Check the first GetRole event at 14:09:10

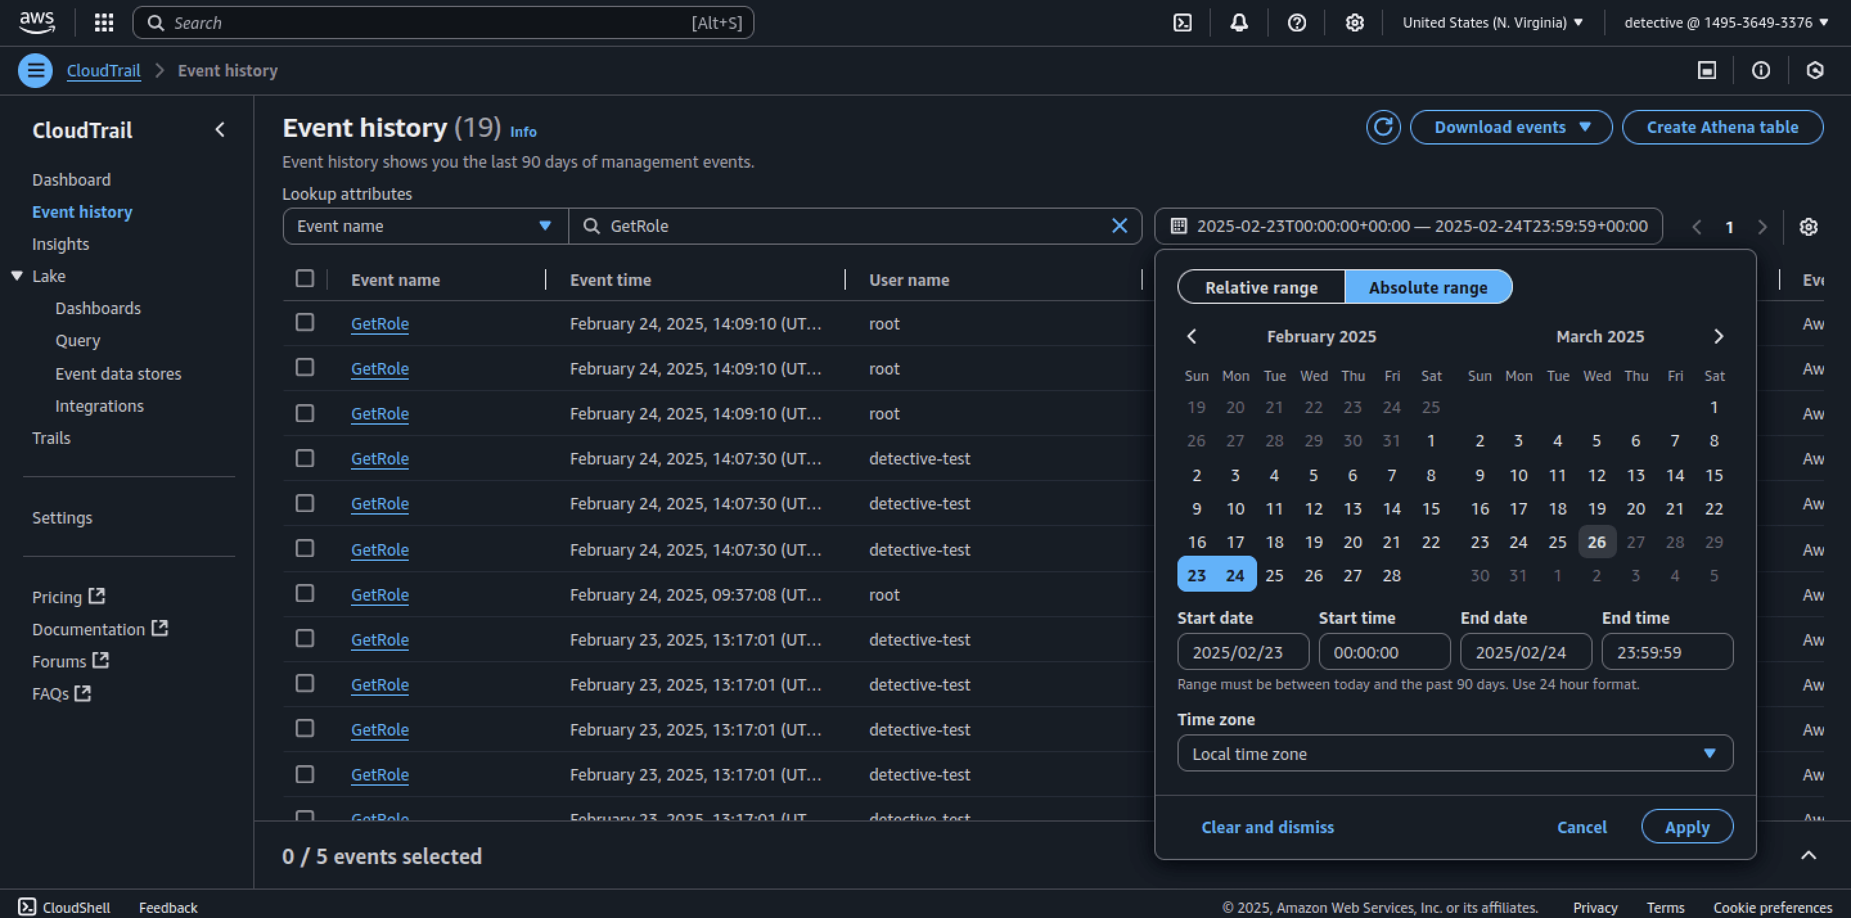point(305,322)
